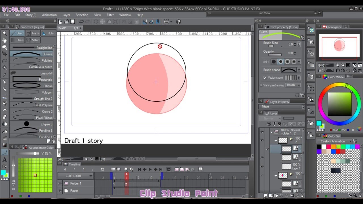Select the Eraser tool
The height and width of the screenshot is (204, 363).
(x=5, y=117)
